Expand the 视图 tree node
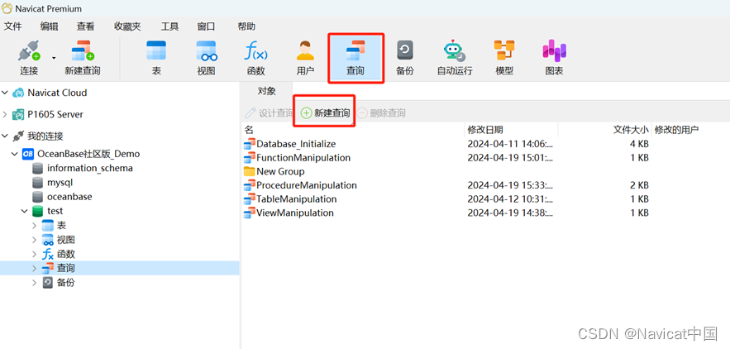The width and height of the screenshot is (730, 349). click(35, 240)
